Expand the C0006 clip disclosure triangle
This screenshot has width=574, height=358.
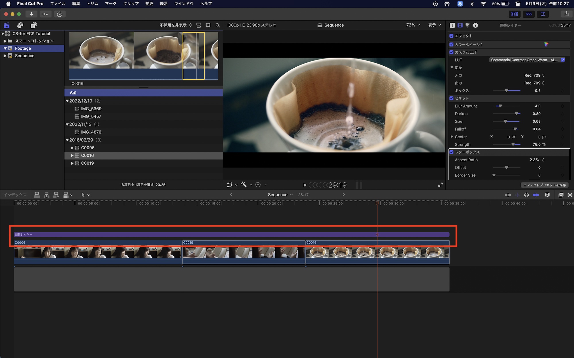tap(72, 148)
